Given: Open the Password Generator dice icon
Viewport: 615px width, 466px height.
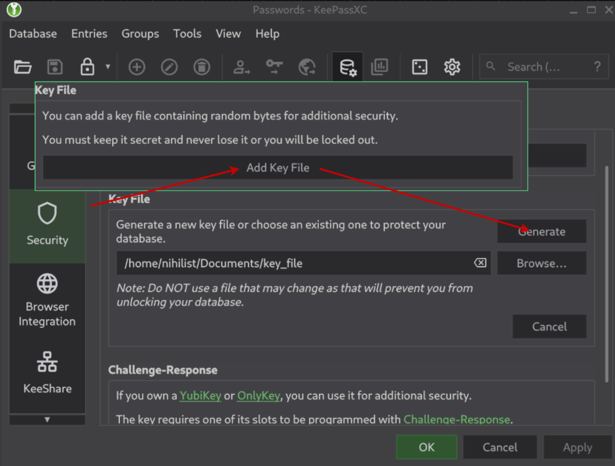Looking at the screenshot, I should click(x=420, y=67).
